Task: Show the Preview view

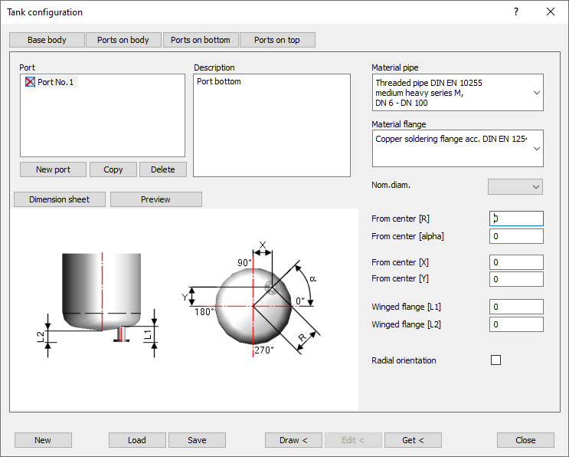Action: (x=156, y=199)
